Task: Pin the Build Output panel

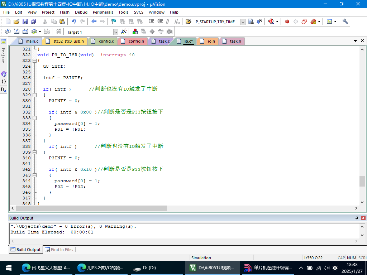Action: click(x=357, y=218)
